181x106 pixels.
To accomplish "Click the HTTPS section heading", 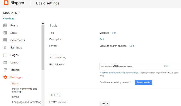I will tap(54, 95).
